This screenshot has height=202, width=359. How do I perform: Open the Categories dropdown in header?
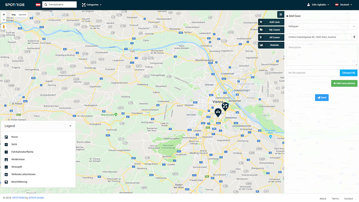pyautogui.click(x=92, y=5)
